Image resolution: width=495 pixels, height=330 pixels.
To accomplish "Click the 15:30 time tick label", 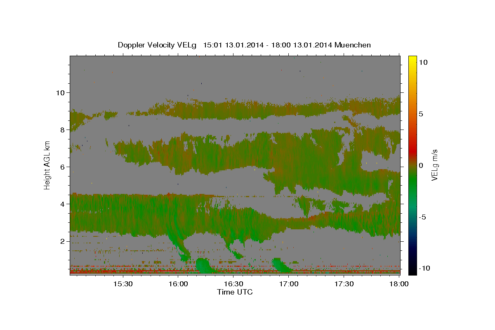I will (x=123, y=284).
